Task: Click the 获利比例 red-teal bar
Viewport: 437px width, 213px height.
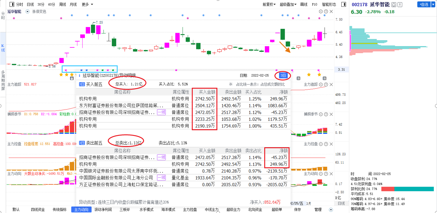Action: (407, 189)
